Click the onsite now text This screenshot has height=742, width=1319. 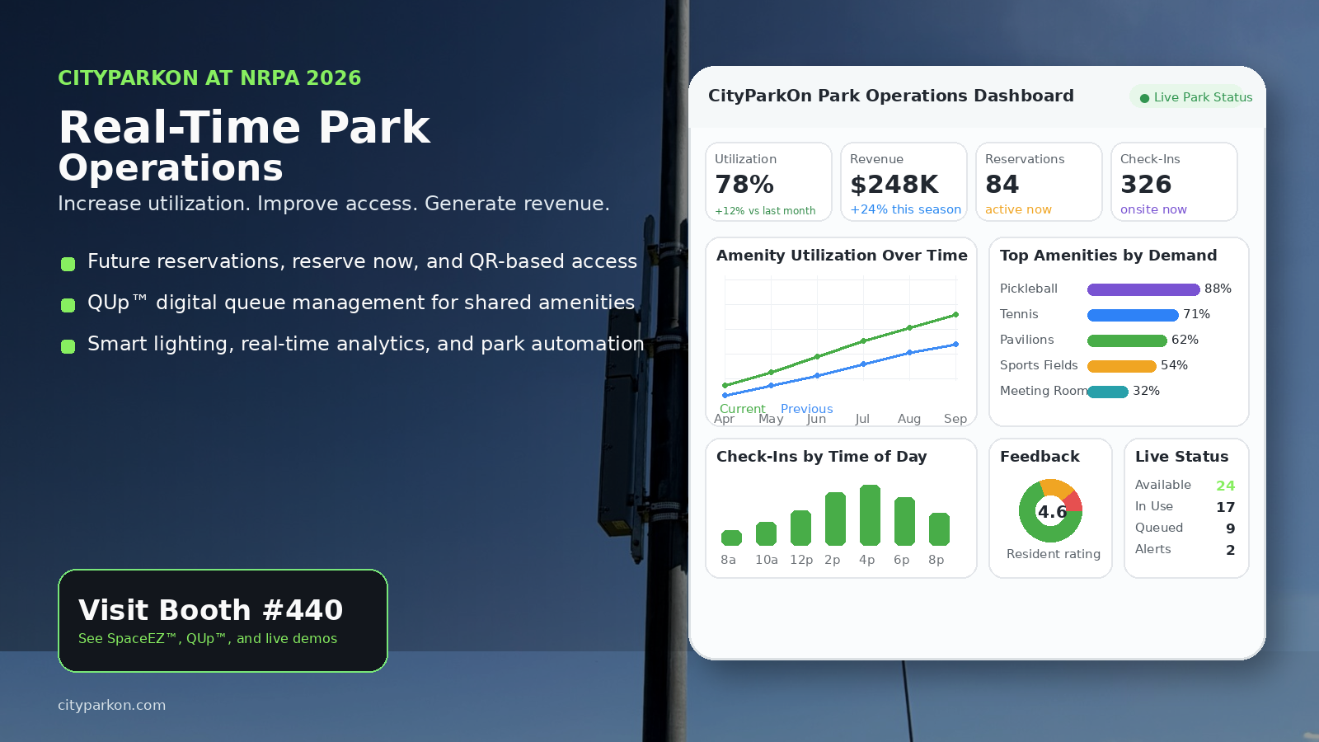point(1153,209)
